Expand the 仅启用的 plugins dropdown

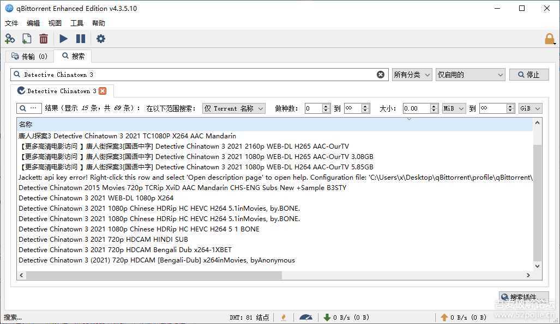click(471, 75)
